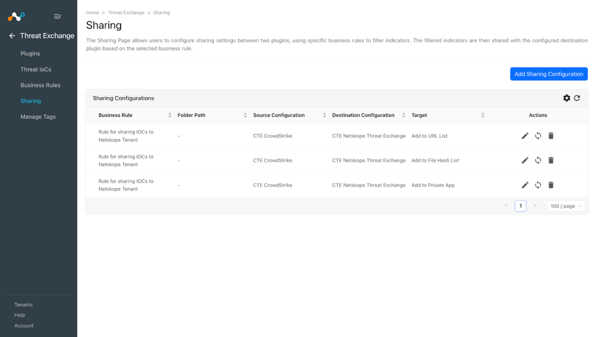Click Sharing breadcrumb item
596x337 pixels.
click(x=161, y=13)
